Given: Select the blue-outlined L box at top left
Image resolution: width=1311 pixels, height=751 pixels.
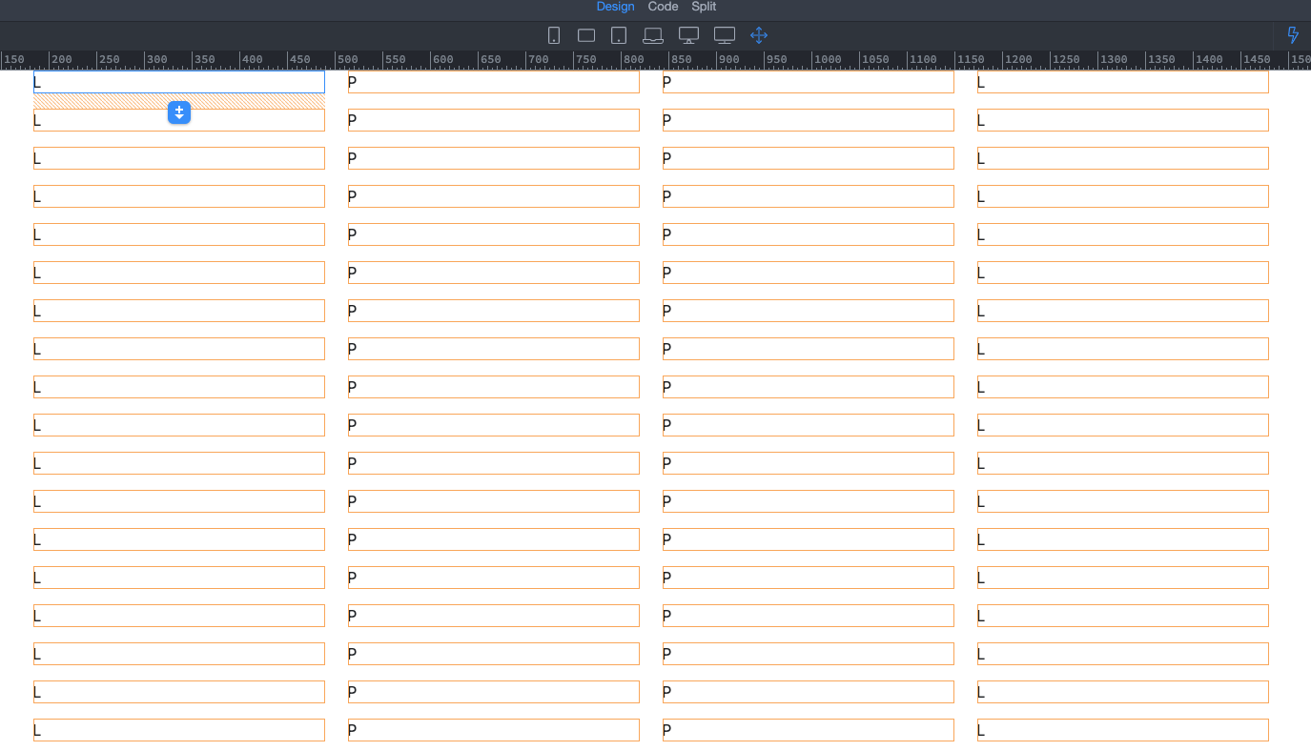Looking at the screenshot, I should [179, 82].
